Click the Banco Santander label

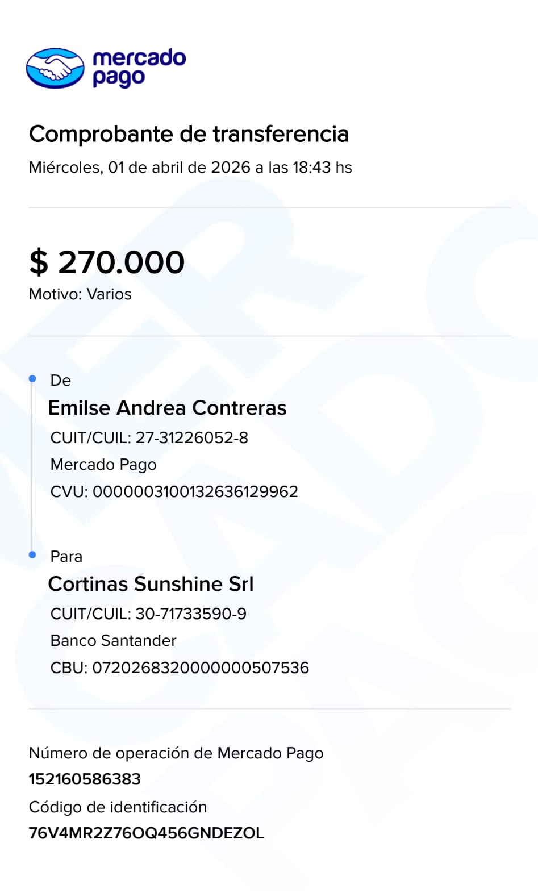pos(113,641)
